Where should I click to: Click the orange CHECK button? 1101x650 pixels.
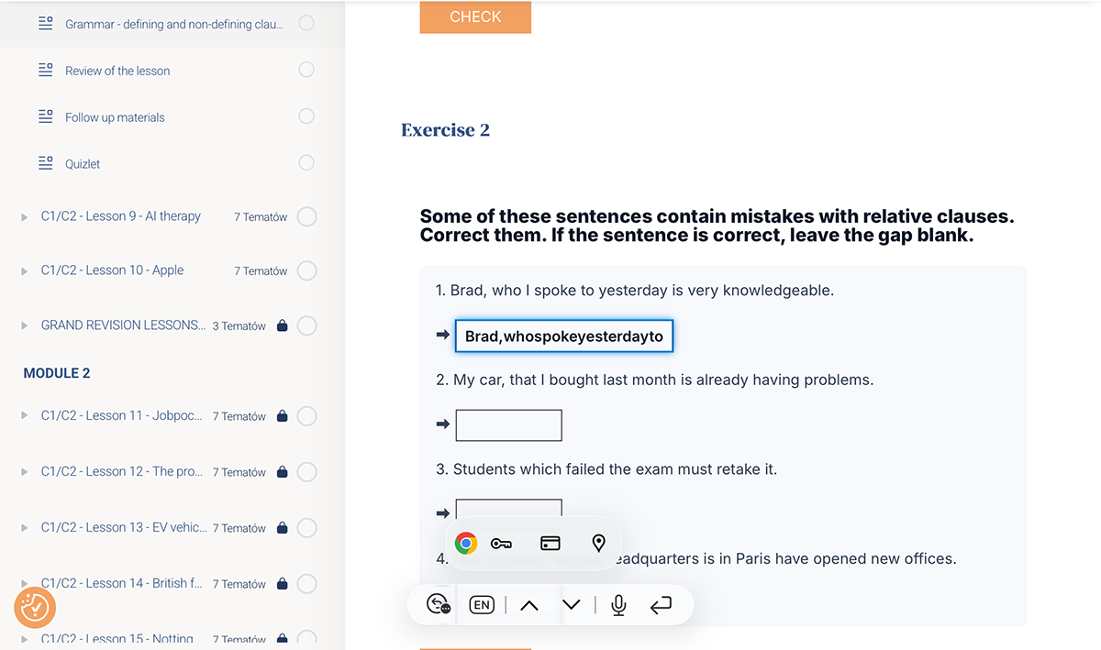tap(475, 17)
